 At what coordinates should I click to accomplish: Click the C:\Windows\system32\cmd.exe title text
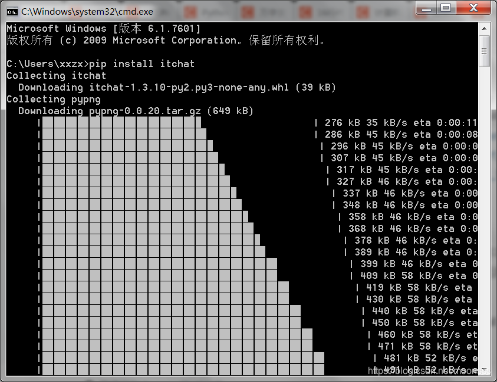(x=87, y=12)
